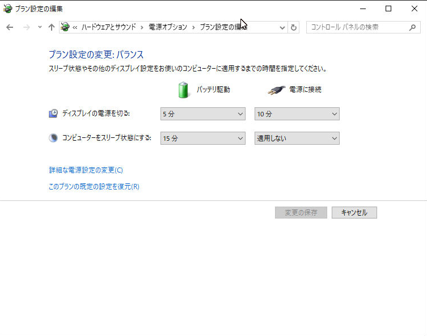Click the window title bar app icon
This screenshot has height=336, width=427.
[7, 9]
